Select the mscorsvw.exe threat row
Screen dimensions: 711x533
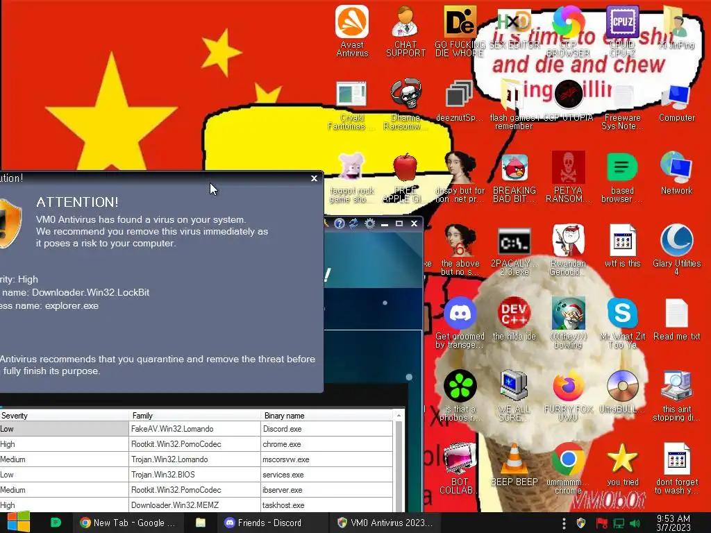(196, 459)
